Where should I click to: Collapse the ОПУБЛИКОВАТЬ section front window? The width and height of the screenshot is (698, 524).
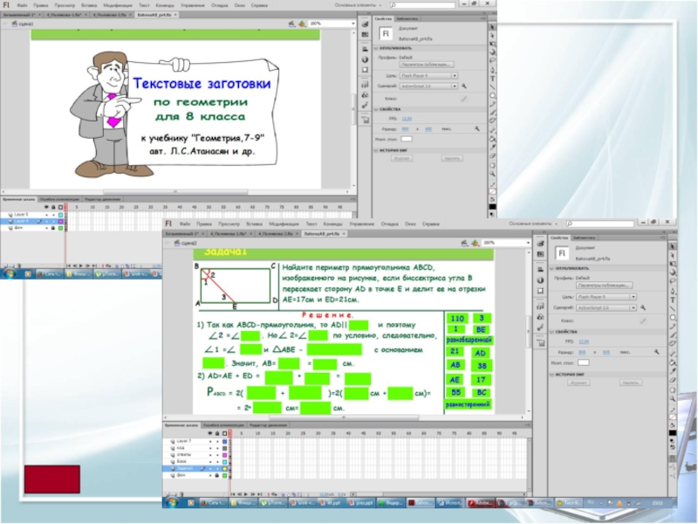pyautogui.click(x=552, y=269)
